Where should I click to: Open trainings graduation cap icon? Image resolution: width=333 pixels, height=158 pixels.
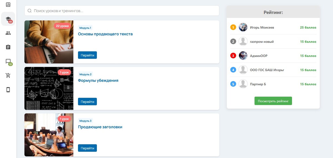tap(8, 19)
